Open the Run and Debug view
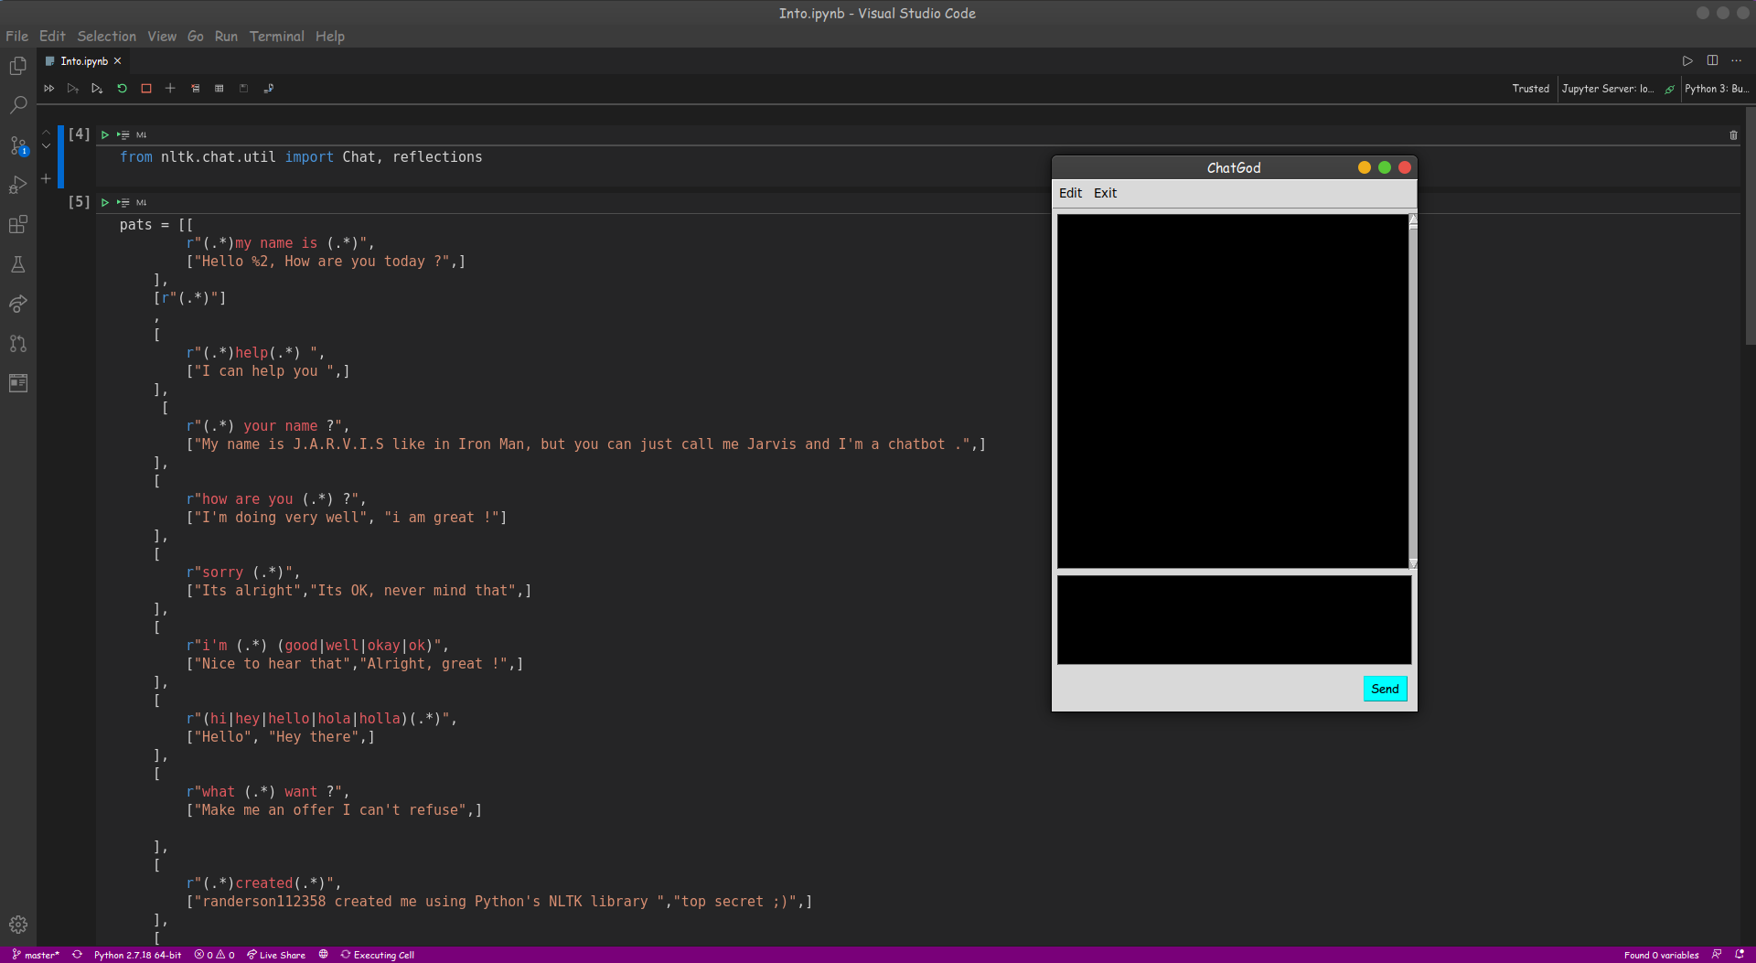1756x963 pixels. (18, 185)
